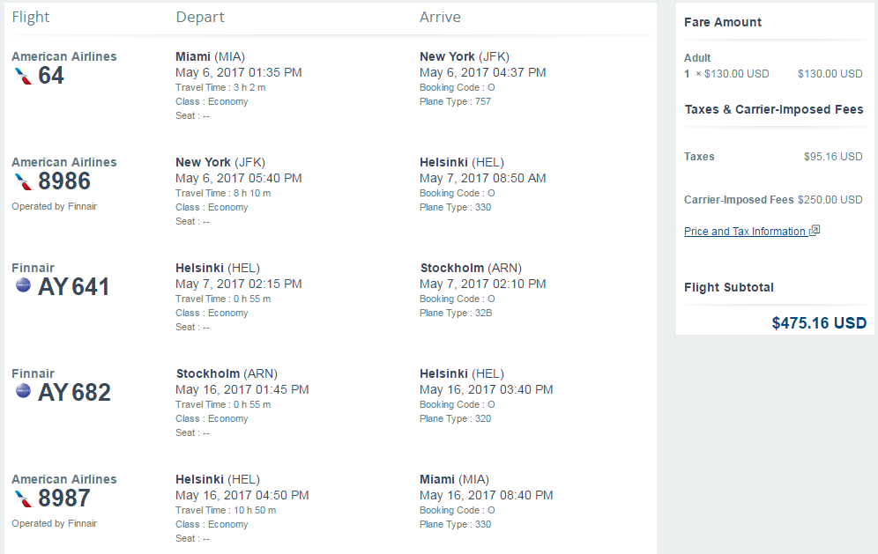The image size is (878, 554).
Task: Click the Flight column header
Action: (x=31, y=18)
